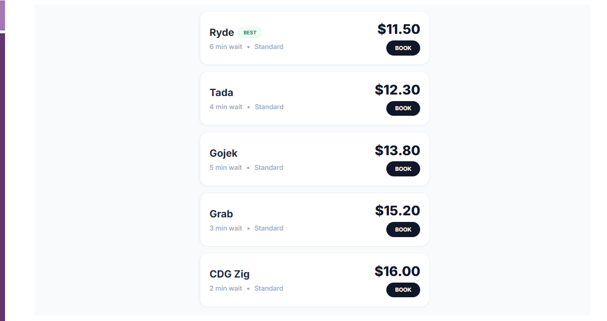607x321 pixels.
Task: Click the $16.00 price on CDG Zig
Action: point(397,271)
